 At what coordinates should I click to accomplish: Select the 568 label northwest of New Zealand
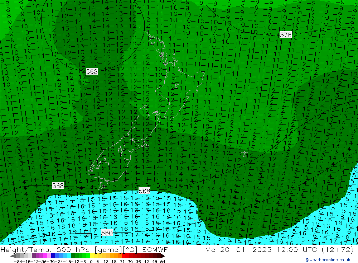pyautogui.click(x=92, y=71)
